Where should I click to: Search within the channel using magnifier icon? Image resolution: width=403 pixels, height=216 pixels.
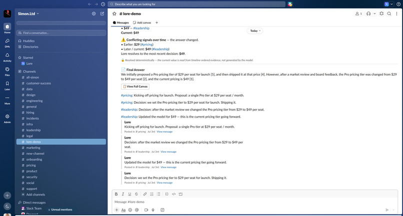pos(389,13)
